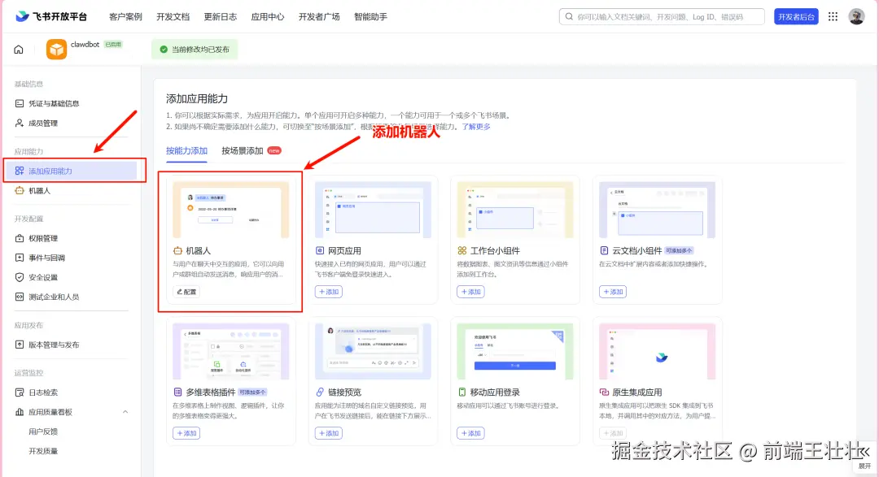
Task: Click the 测试企业和人员 sidebar icon
Action: click(20, 297)
